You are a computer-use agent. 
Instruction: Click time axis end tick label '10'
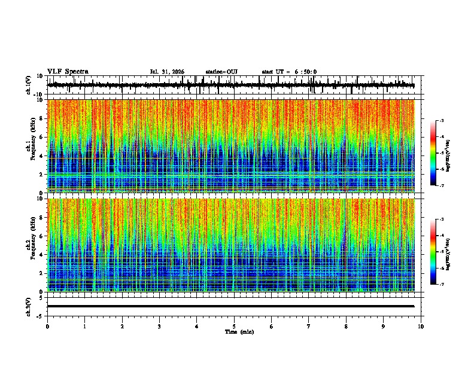coord(421,327)
